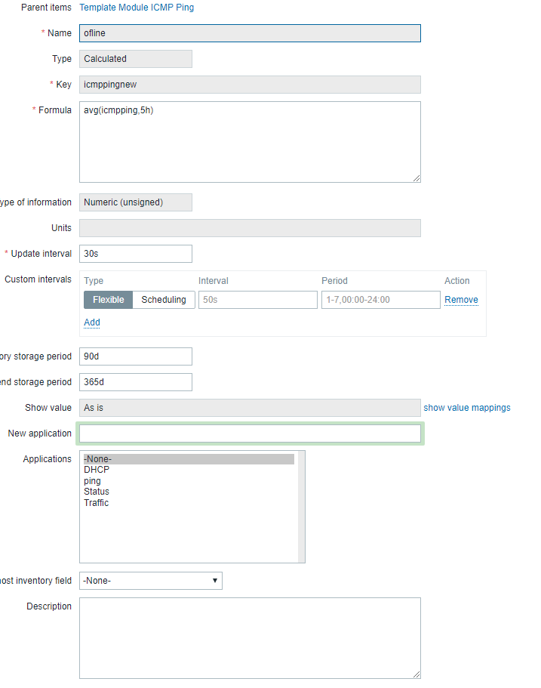Viewport: 541px width, 688px height.
Task: Click the custom Interval field with 50s
Action: point(257,300)
